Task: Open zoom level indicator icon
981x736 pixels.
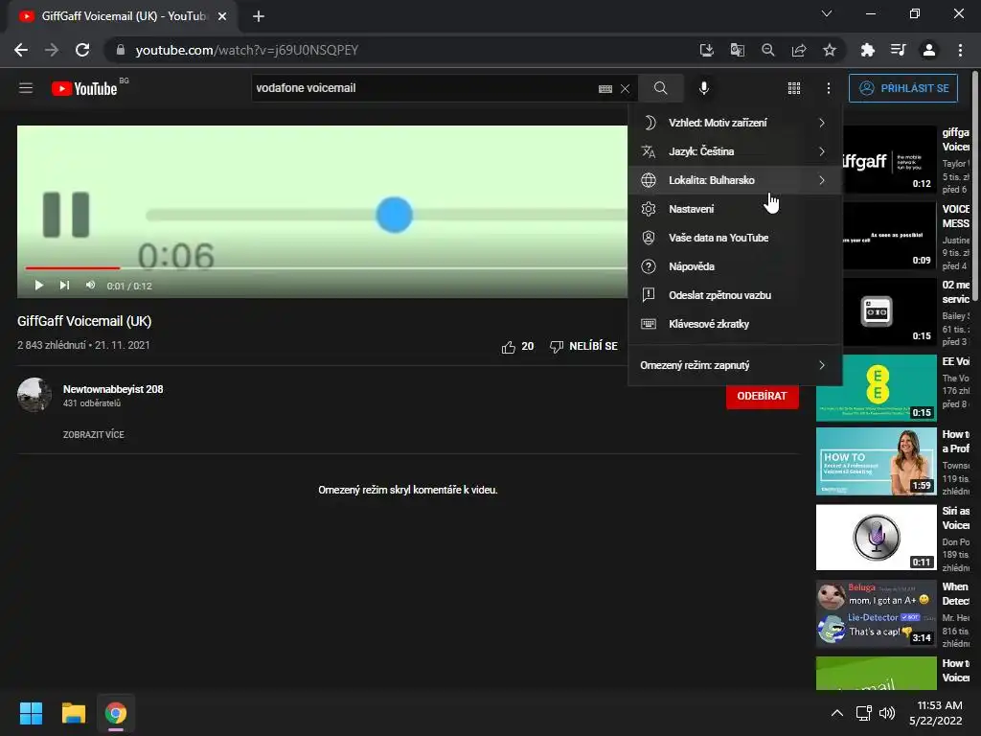Action: tap(767, 50)
